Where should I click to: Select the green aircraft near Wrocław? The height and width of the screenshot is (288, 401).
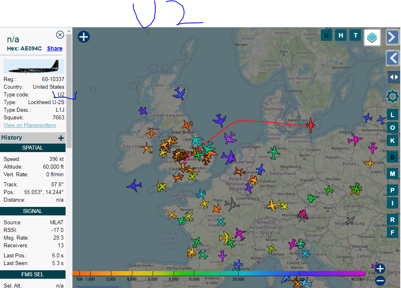[x=329, y=190]
